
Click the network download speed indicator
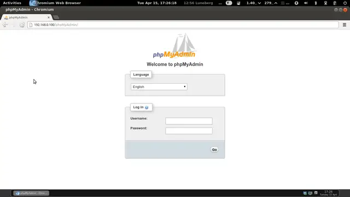[x=254, y=3]
